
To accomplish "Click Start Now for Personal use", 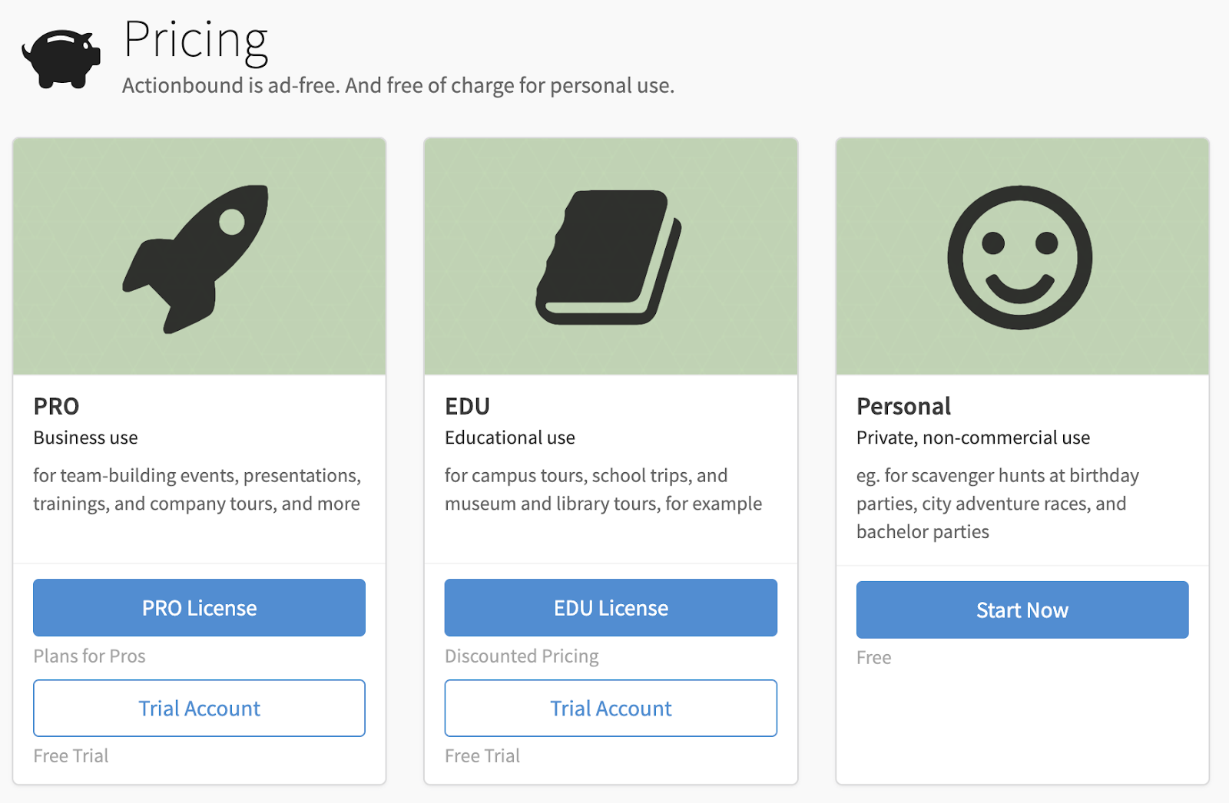I will tap(1022, 610).
